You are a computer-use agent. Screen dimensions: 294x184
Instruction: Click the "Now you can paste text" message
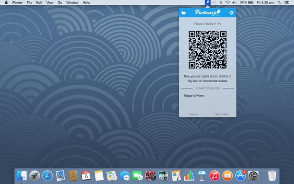[208, 79]
